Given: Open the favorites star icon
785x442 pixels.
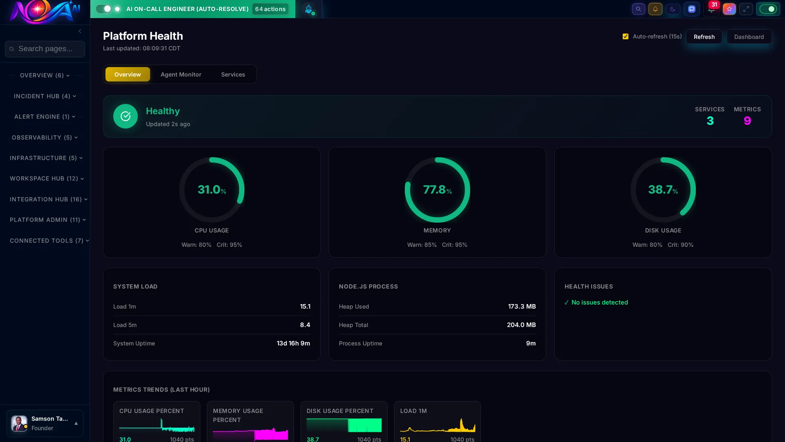Looking at the screenshot, I should (729, 9).
